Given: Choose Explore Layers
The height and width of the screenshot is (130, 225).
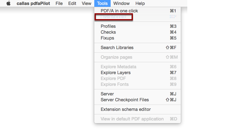Looking at the screenshot, I should [x=138, y=73].
